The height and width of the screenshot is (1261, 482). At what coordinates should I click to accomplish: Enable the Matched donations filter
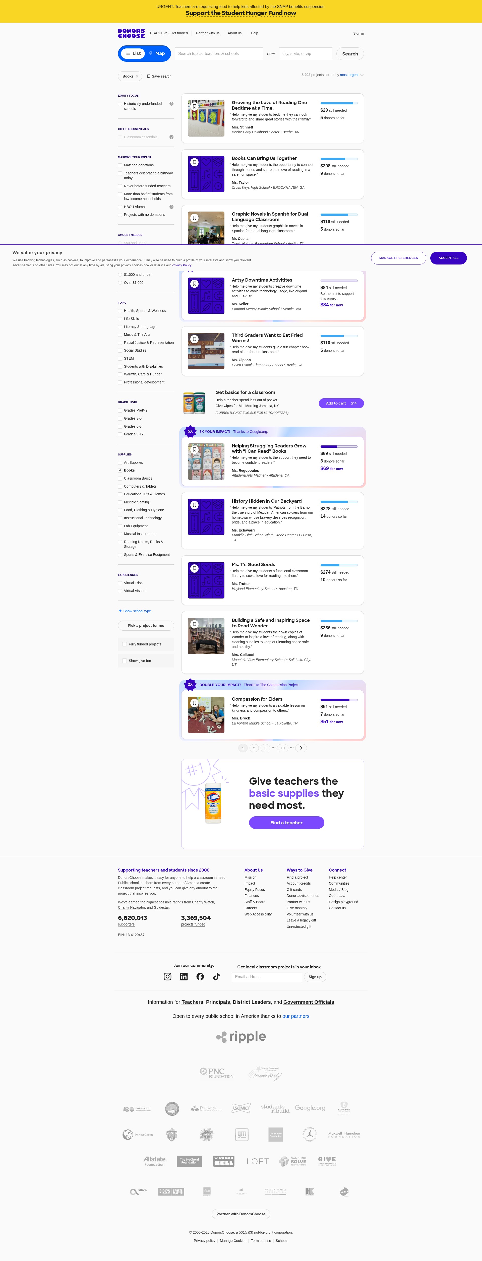tap(120, 165)
